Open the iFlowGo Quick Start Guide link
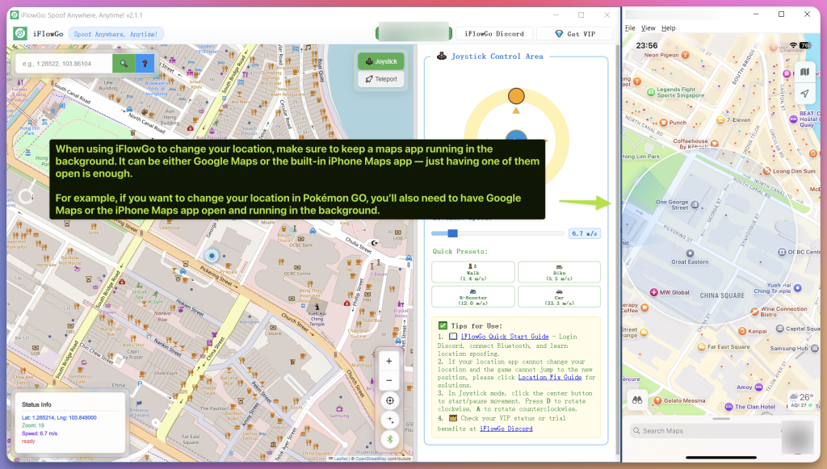 coord(505,336)
